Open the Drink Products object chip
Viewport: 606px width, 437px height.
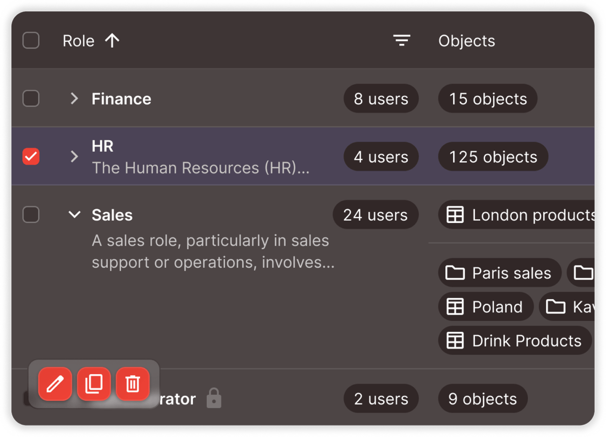tap(515, 341)
